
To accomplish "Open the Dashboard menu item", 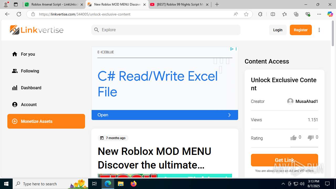I will click(x=46, y=88).
